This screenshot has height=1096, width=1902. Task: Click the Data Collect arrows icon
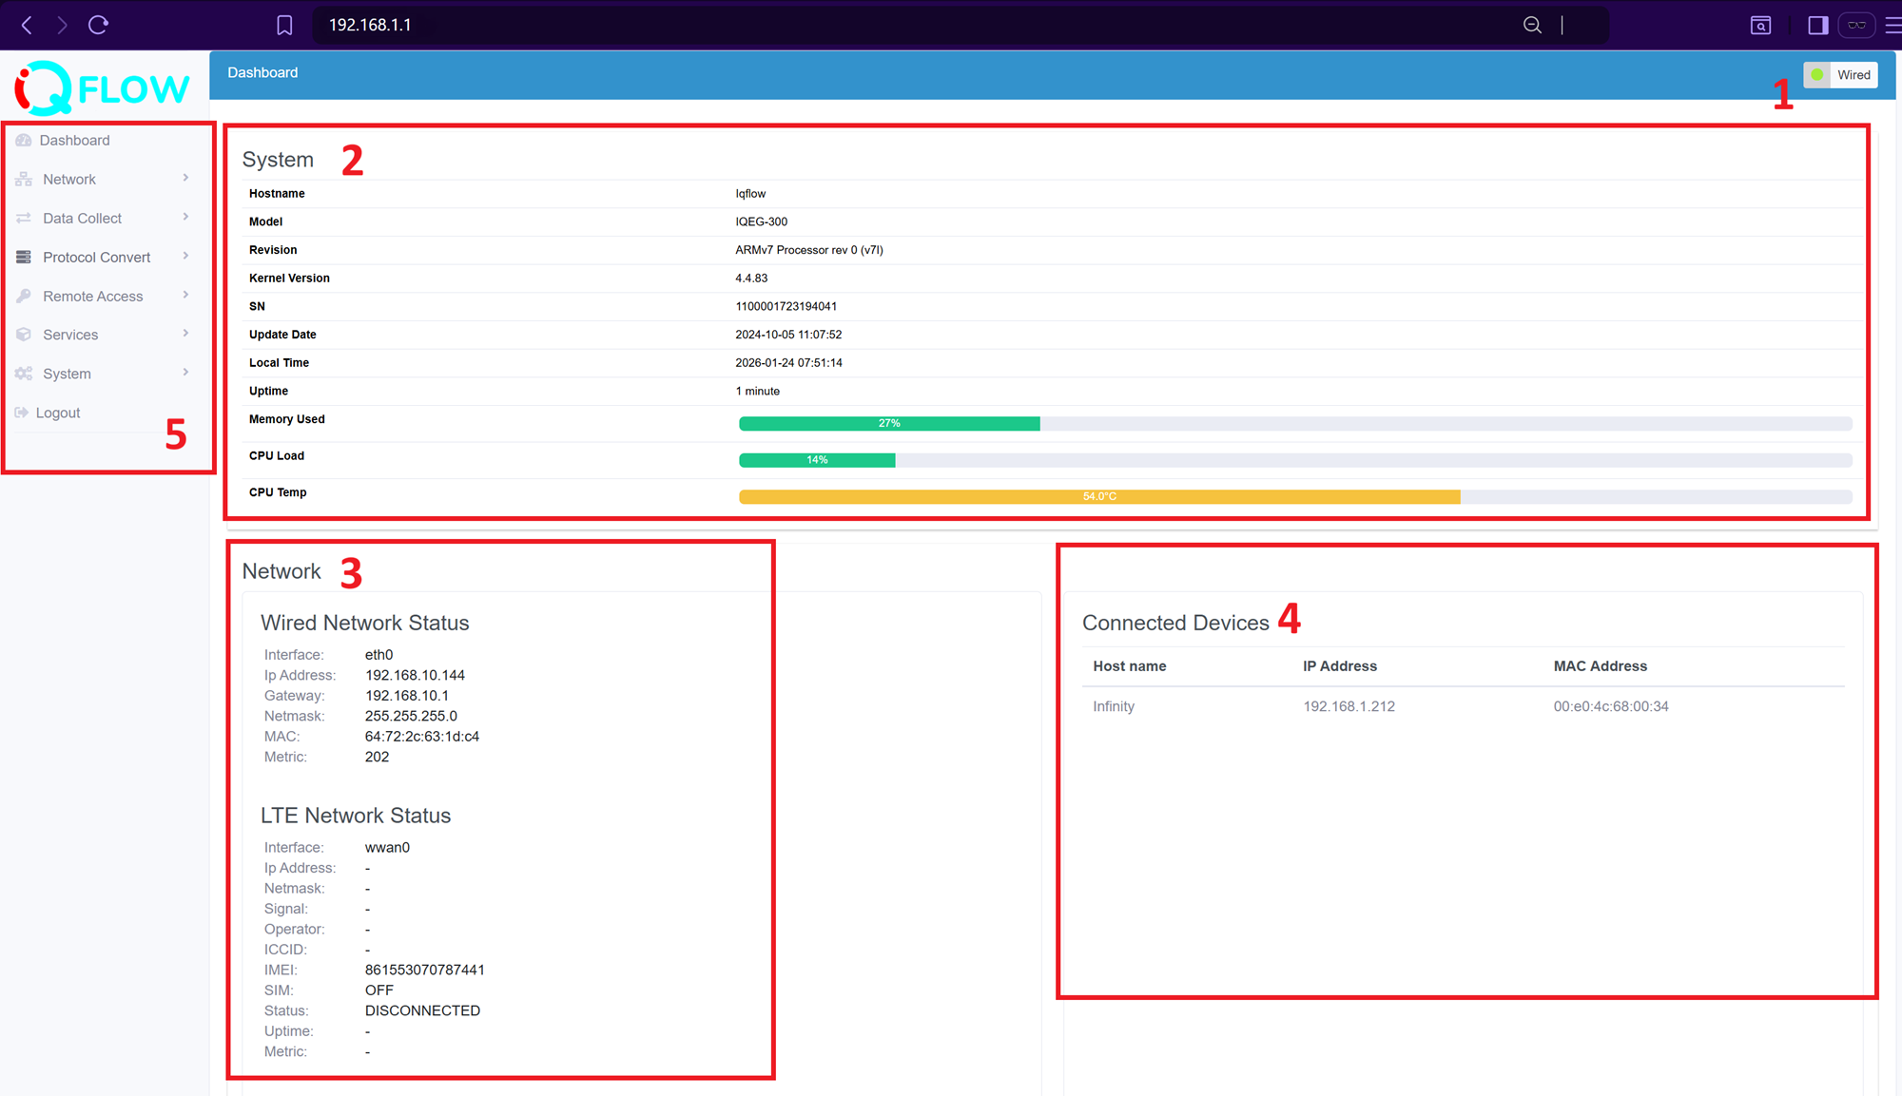click(x=24, y=219)
